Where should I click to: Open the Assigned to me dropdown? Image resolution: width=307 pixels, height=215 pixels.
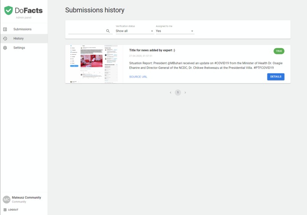click(x=175, y=31)
